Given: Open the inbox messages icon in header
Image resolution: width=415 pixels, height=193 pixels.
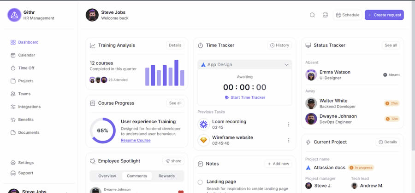Looking at the screenshot, I should [325, 15].
